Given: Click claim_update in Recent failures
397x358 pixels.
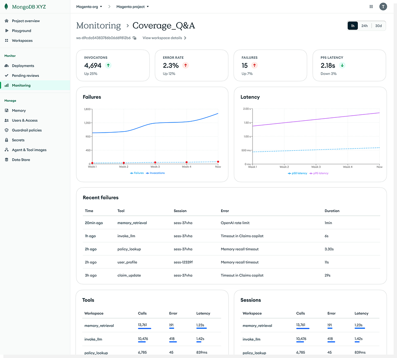Looking at the screenshot, I should tap(129, 275).
